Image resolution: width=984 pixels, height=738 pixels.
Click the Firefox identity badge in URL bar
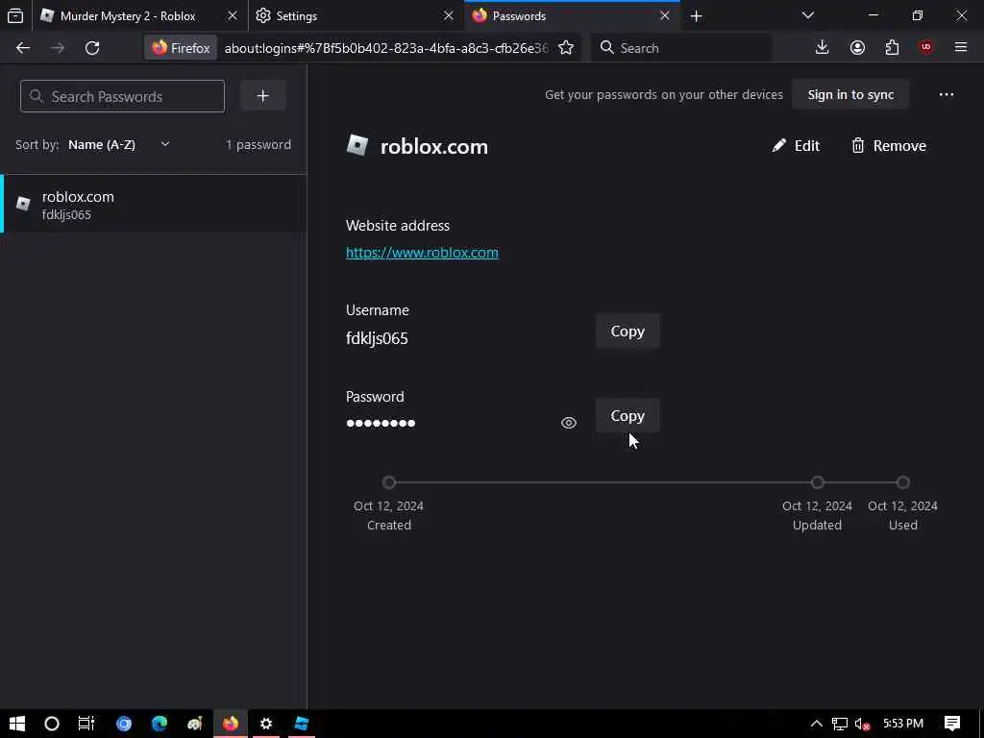182,48
